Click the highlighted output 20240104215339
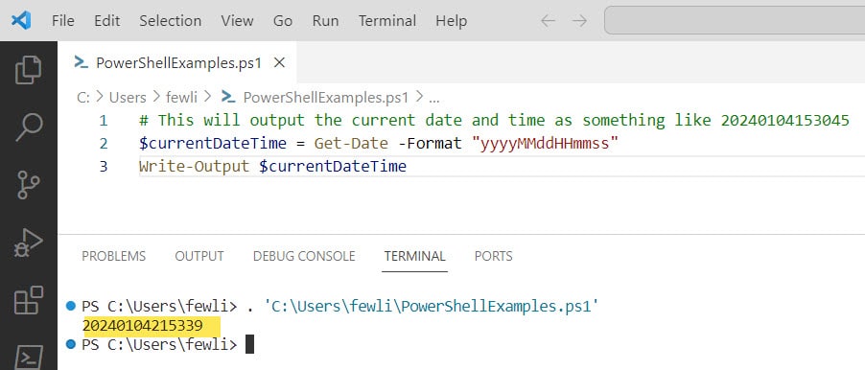 (143, 326)
